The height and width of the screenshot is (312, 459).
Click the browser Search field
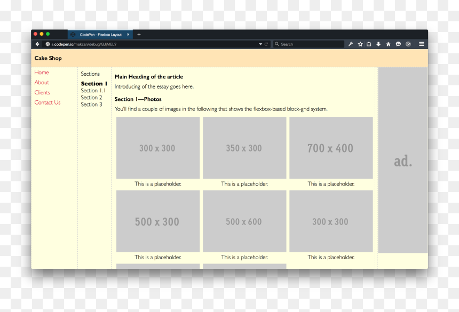tap(308, 44)
